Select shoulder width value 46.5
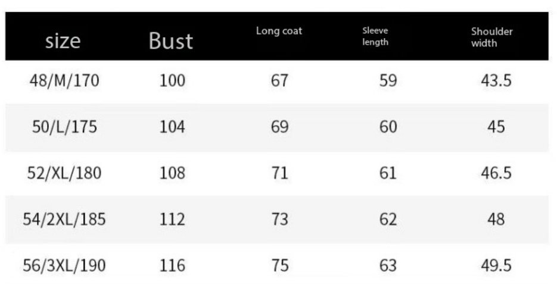This screenshot has width=557, height=307. coord(496,173)
